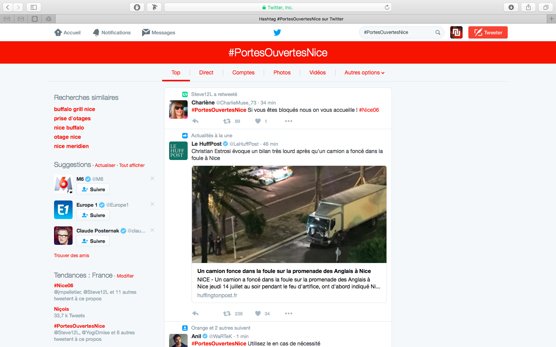This screenshot has width=556, height=347.
Task: Switch to the Top tab
Action: tap(176, 72)
